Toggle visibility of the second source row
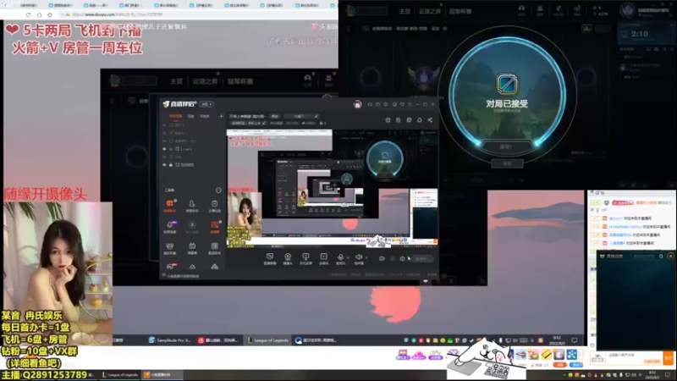 coord(164,133)
